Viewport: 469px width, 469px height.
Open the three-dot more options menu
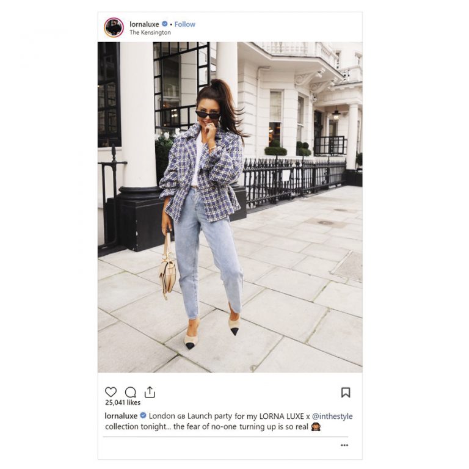pos(344,445)
